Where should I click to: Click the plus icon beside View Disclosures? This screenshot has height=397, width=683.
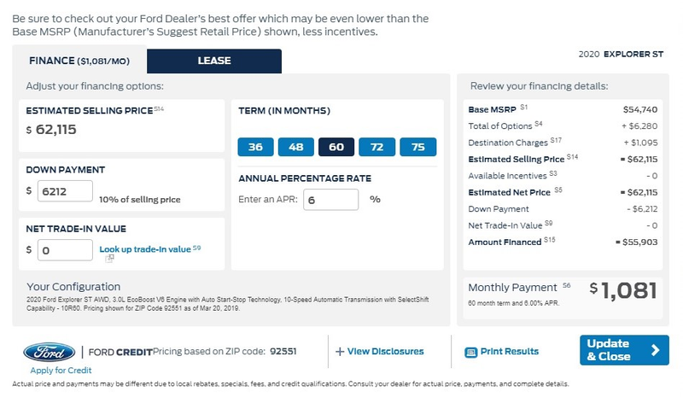[340, 352]
